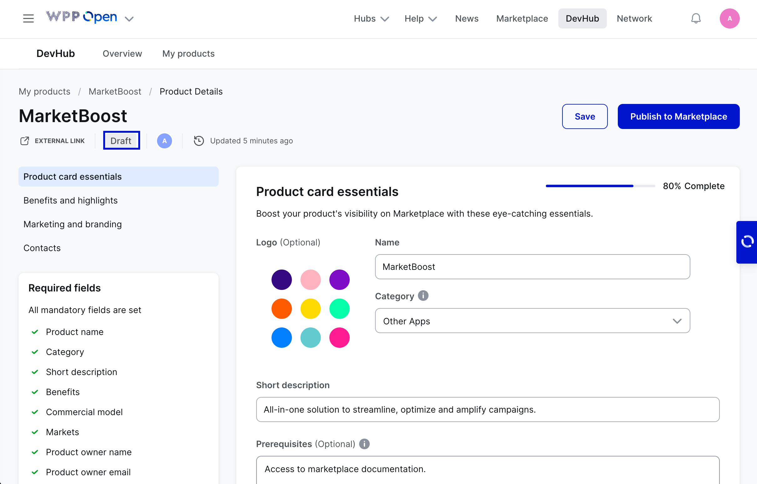Viewport: 757px width, 484px height.
Task: Click Publish to Marketplace button
Action: click(678, 116)
